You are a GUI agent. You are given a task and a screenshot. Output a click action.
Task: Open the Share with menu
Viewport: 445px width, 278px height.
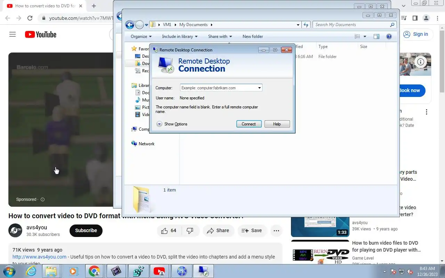pyautogui.click(x=220, y=36)
